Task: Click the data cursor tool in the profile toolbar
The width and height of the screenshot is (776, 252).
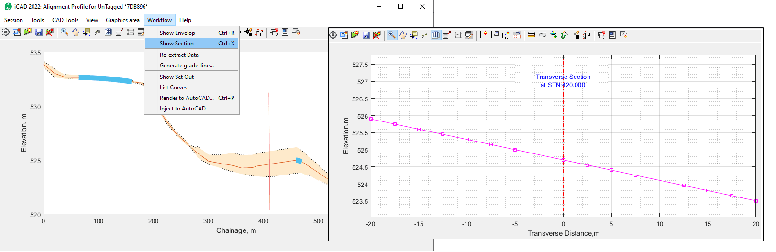Action: (87, 32)
